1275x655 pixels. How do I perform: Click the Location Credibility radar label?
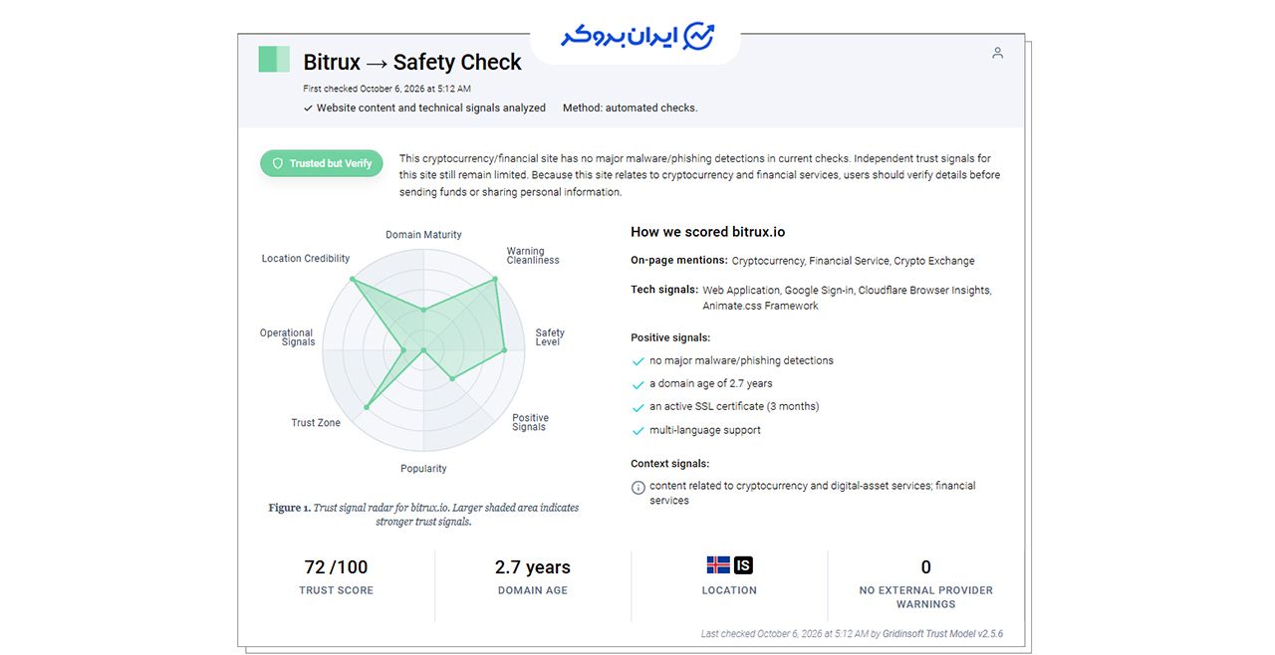click(306, 259)
